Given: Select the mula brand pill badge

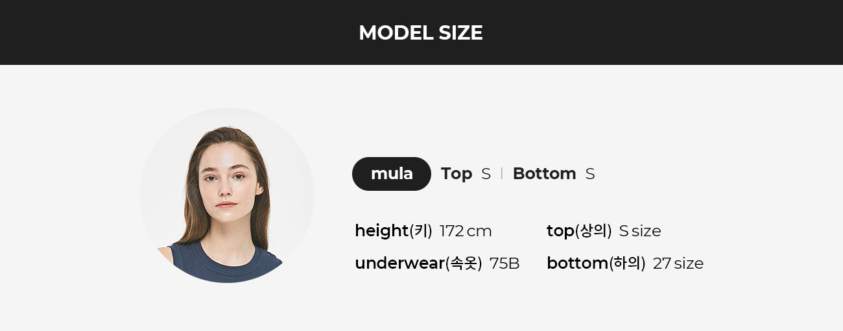Looking at the screenshot, I should tap(392, 174).
